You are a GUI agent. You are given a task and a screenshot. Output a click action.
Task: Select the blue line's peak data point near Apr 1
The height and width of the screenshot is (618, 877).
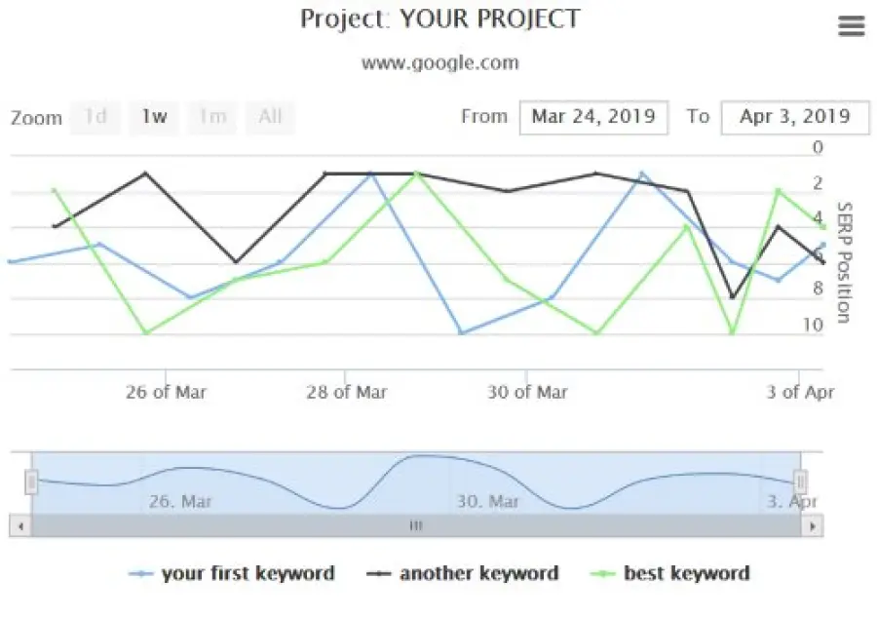641,173
